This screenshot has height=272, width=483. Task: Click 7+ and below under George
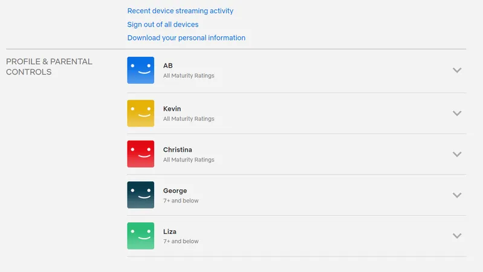pyautogui.click(x=181, y=201)
